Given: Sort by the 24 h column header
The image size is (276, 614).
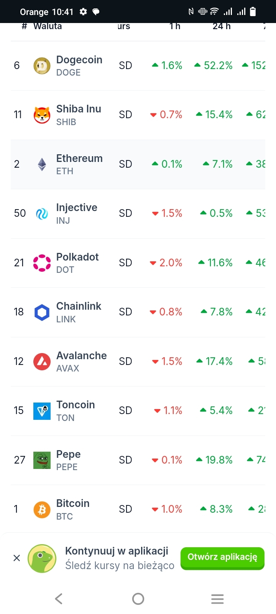Looking at the screenshot, I should pyautogui.click(x=222, y=26).
